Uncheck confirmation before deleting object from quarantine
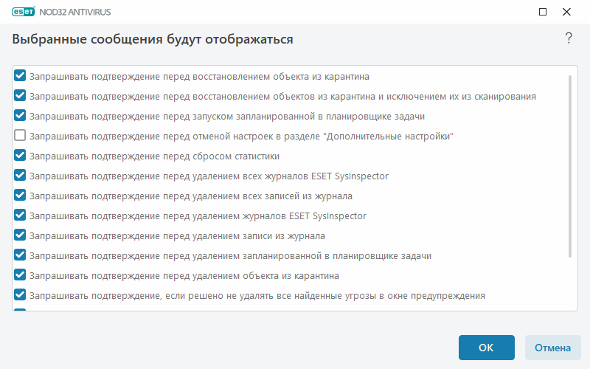Viewport: 590px width, 369px height. pyautogui.click(x=20, y=275)
